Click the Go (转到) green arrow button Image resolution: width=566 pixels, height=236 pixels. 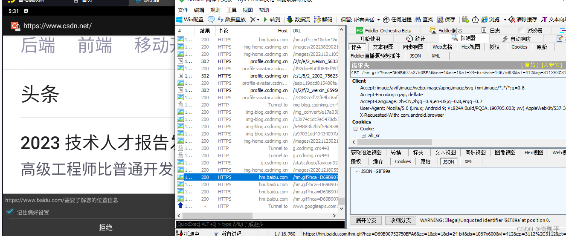(x=272, y=20)
